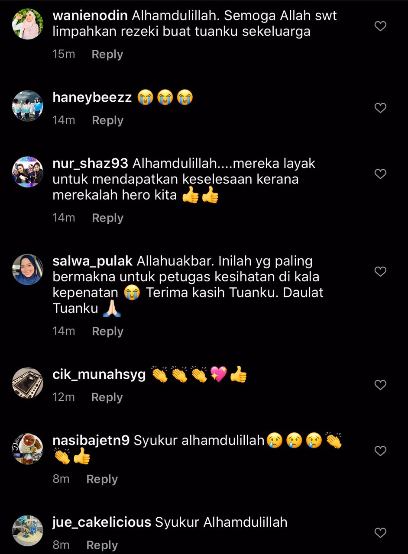
Task: Open wanienodin's profile picture
Action: [28, 24]
